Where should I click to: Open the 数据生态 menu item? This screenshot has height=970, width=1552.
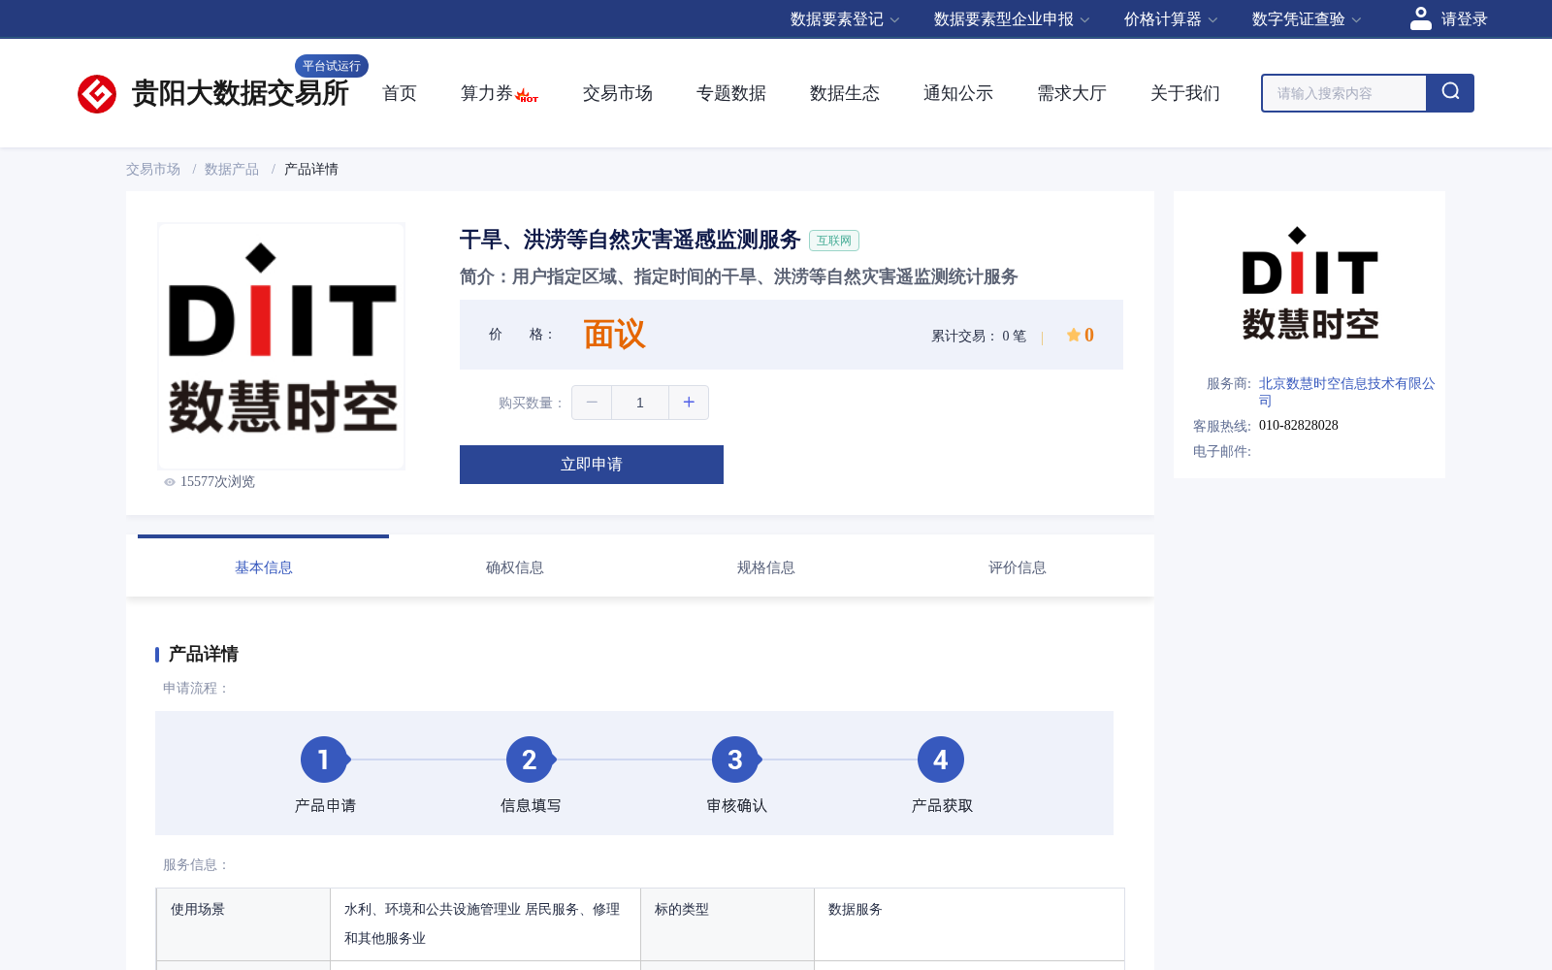click(845, 93)
